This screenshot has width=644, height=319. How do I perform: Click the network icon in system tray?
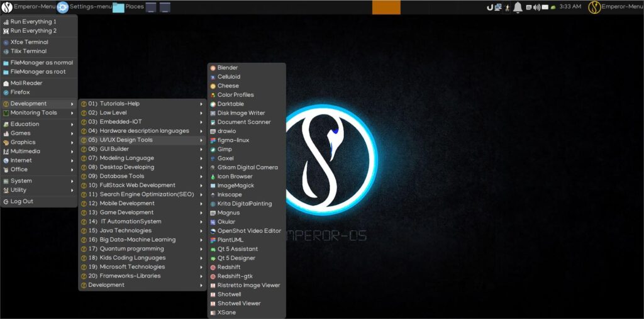[x=498, y=7]
